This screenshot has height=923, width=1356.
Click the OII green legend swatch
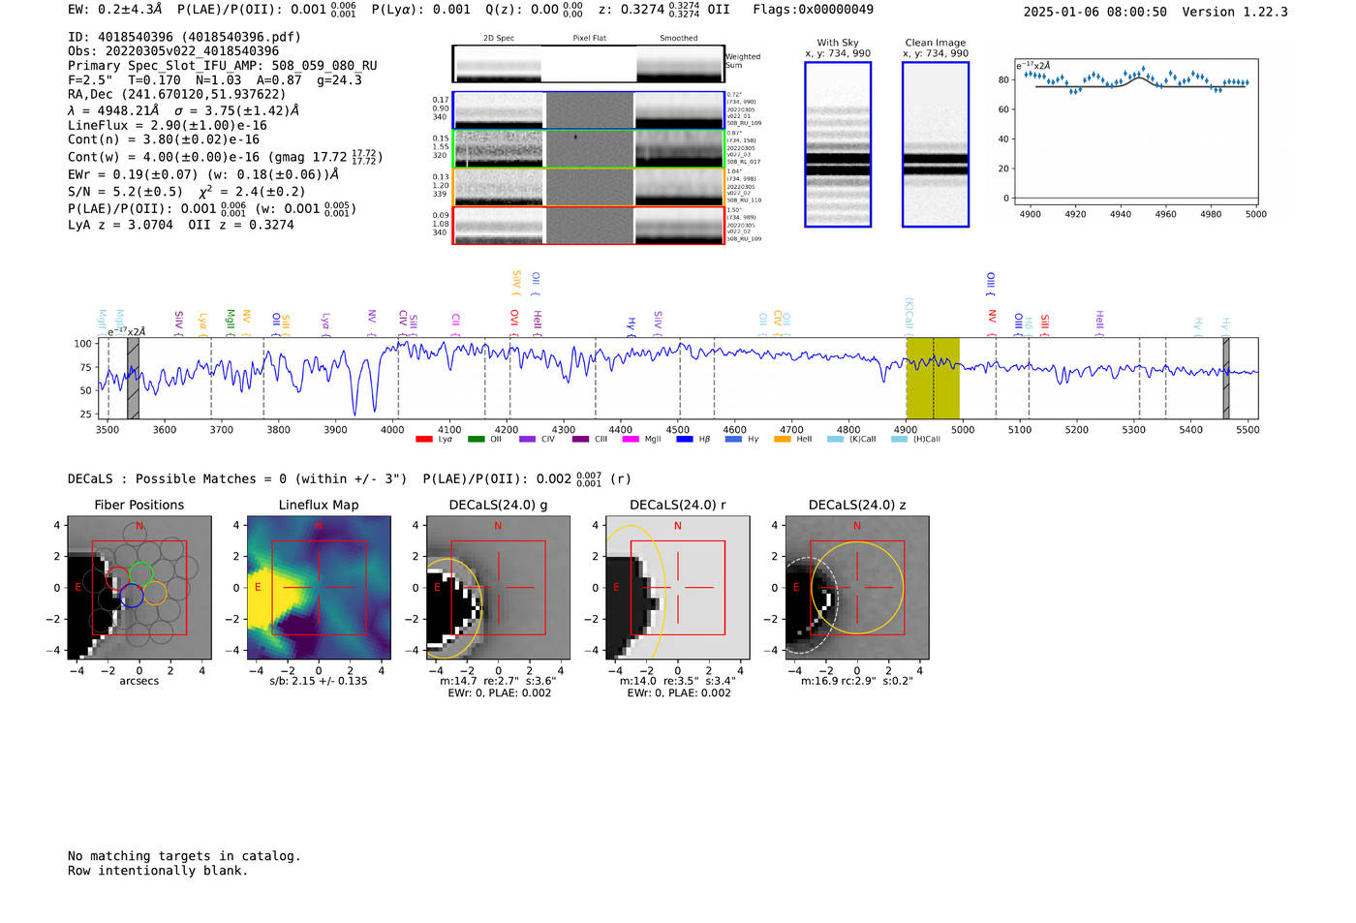tap(476, 439)
